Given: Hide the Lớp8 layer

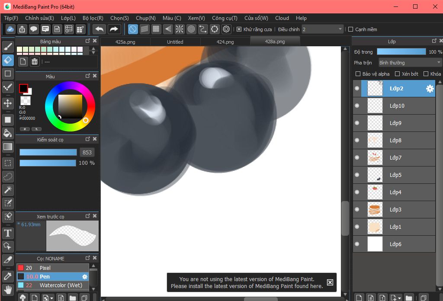Looking at the screenshot, I should 357,140.
